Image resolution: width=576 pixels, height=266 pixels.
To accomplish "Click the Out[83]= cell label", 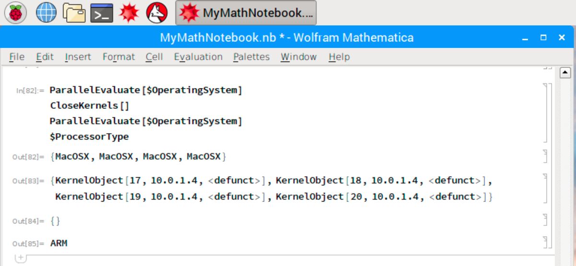I will point(28,181).
